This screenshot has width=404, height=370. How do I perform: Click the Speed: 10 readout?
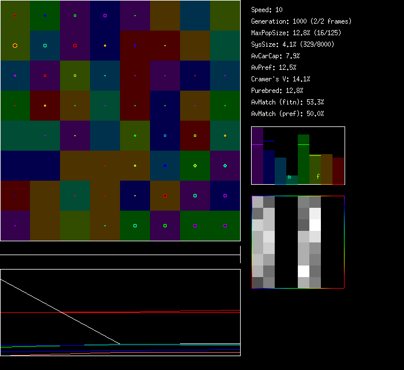(x=267, y=10)
